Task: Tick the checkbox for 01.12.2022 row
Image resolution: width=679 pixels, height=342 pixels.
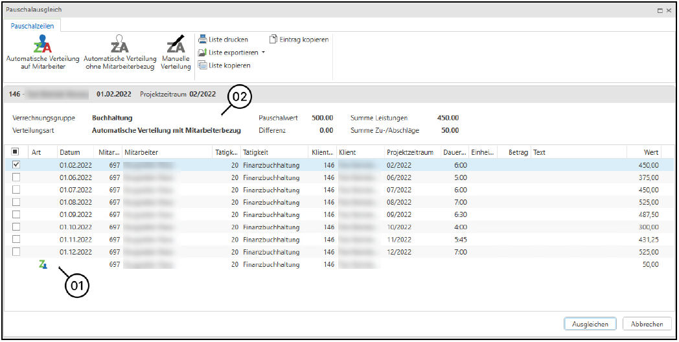Action: click(x=16, y=252)
